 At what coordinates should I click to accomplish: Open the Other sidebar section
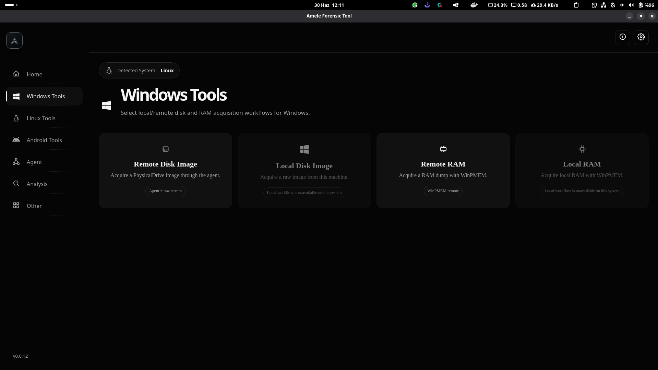[x=45, y=206]
